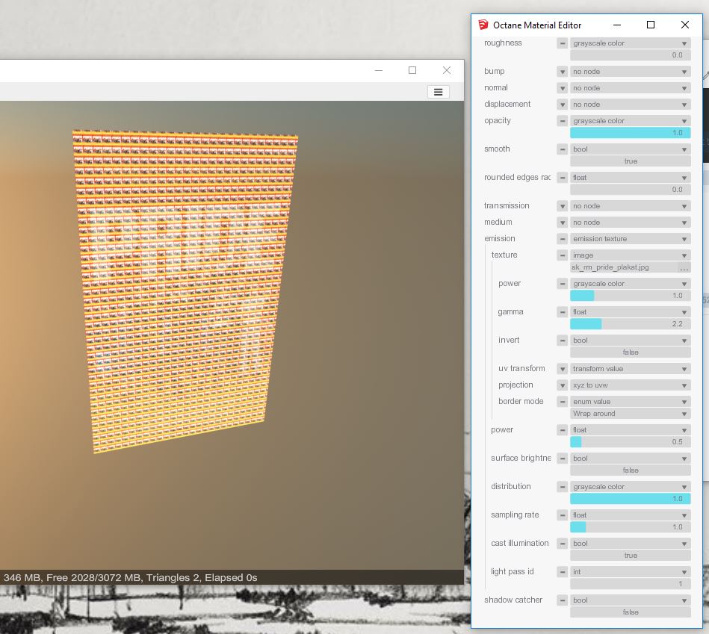
Task: Open bump no node dropdown
Action: point(631,72)
